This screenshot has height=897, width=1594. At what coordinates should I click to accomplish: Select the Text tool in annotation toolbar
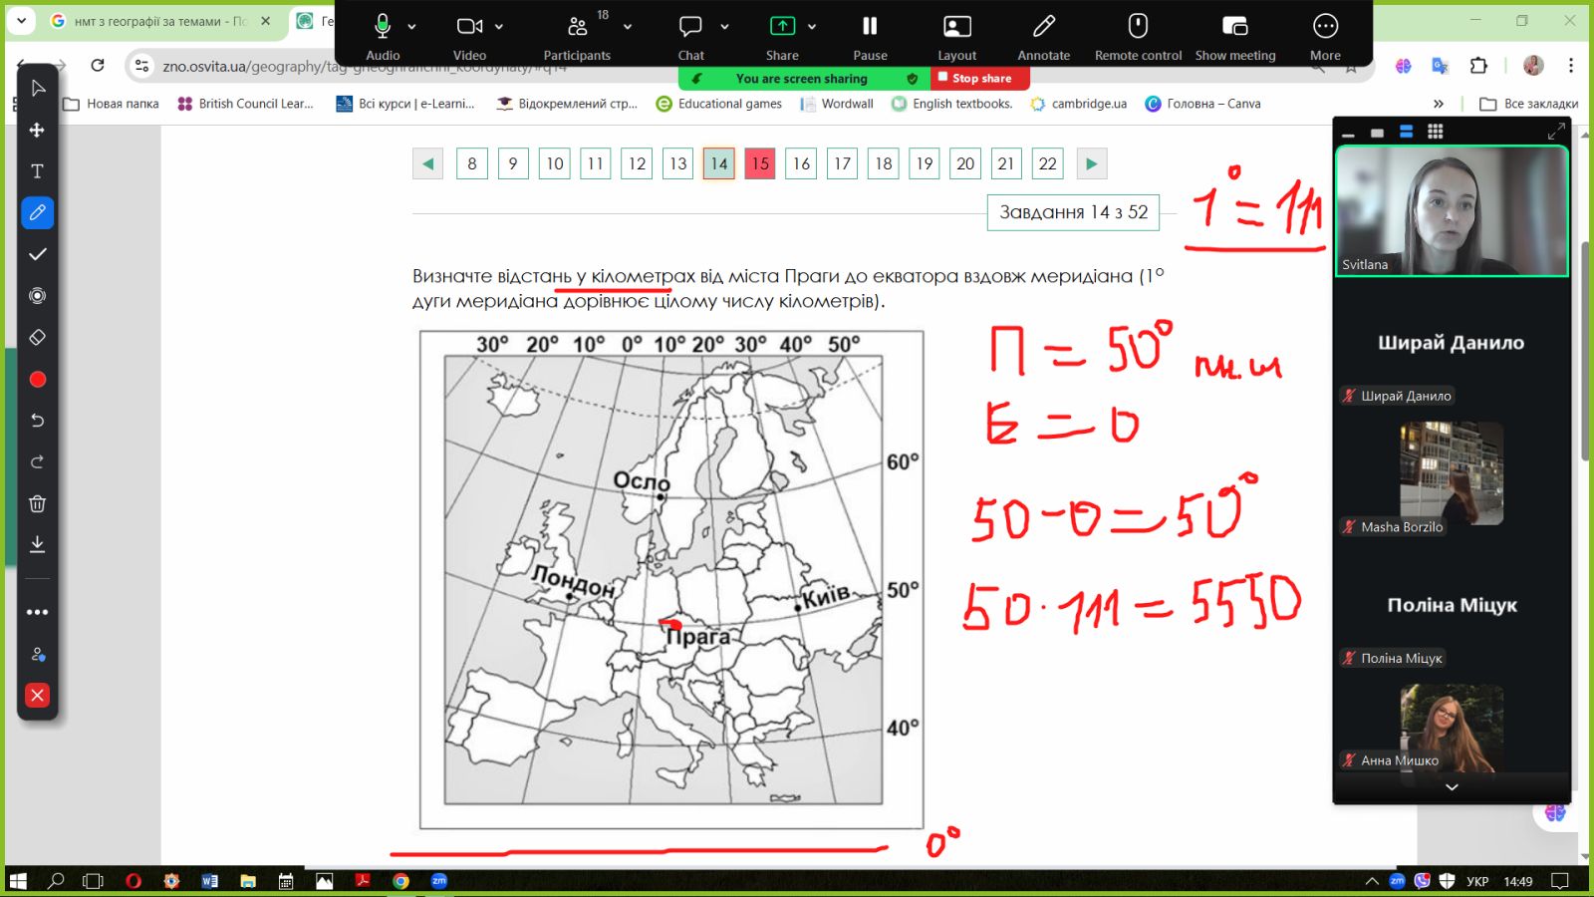click(37, 171)
